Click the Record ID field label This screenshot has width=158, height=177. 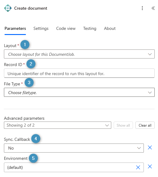coord(13,65)
